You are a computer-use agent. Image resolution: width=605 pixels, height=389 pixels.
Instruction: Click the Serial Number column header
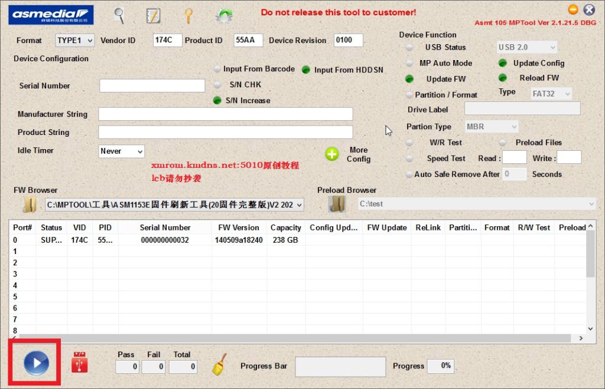click(x=165, y=228)
